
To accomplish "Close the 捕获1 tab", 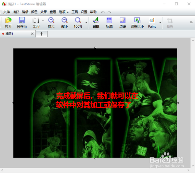I will tap(32, 34).
